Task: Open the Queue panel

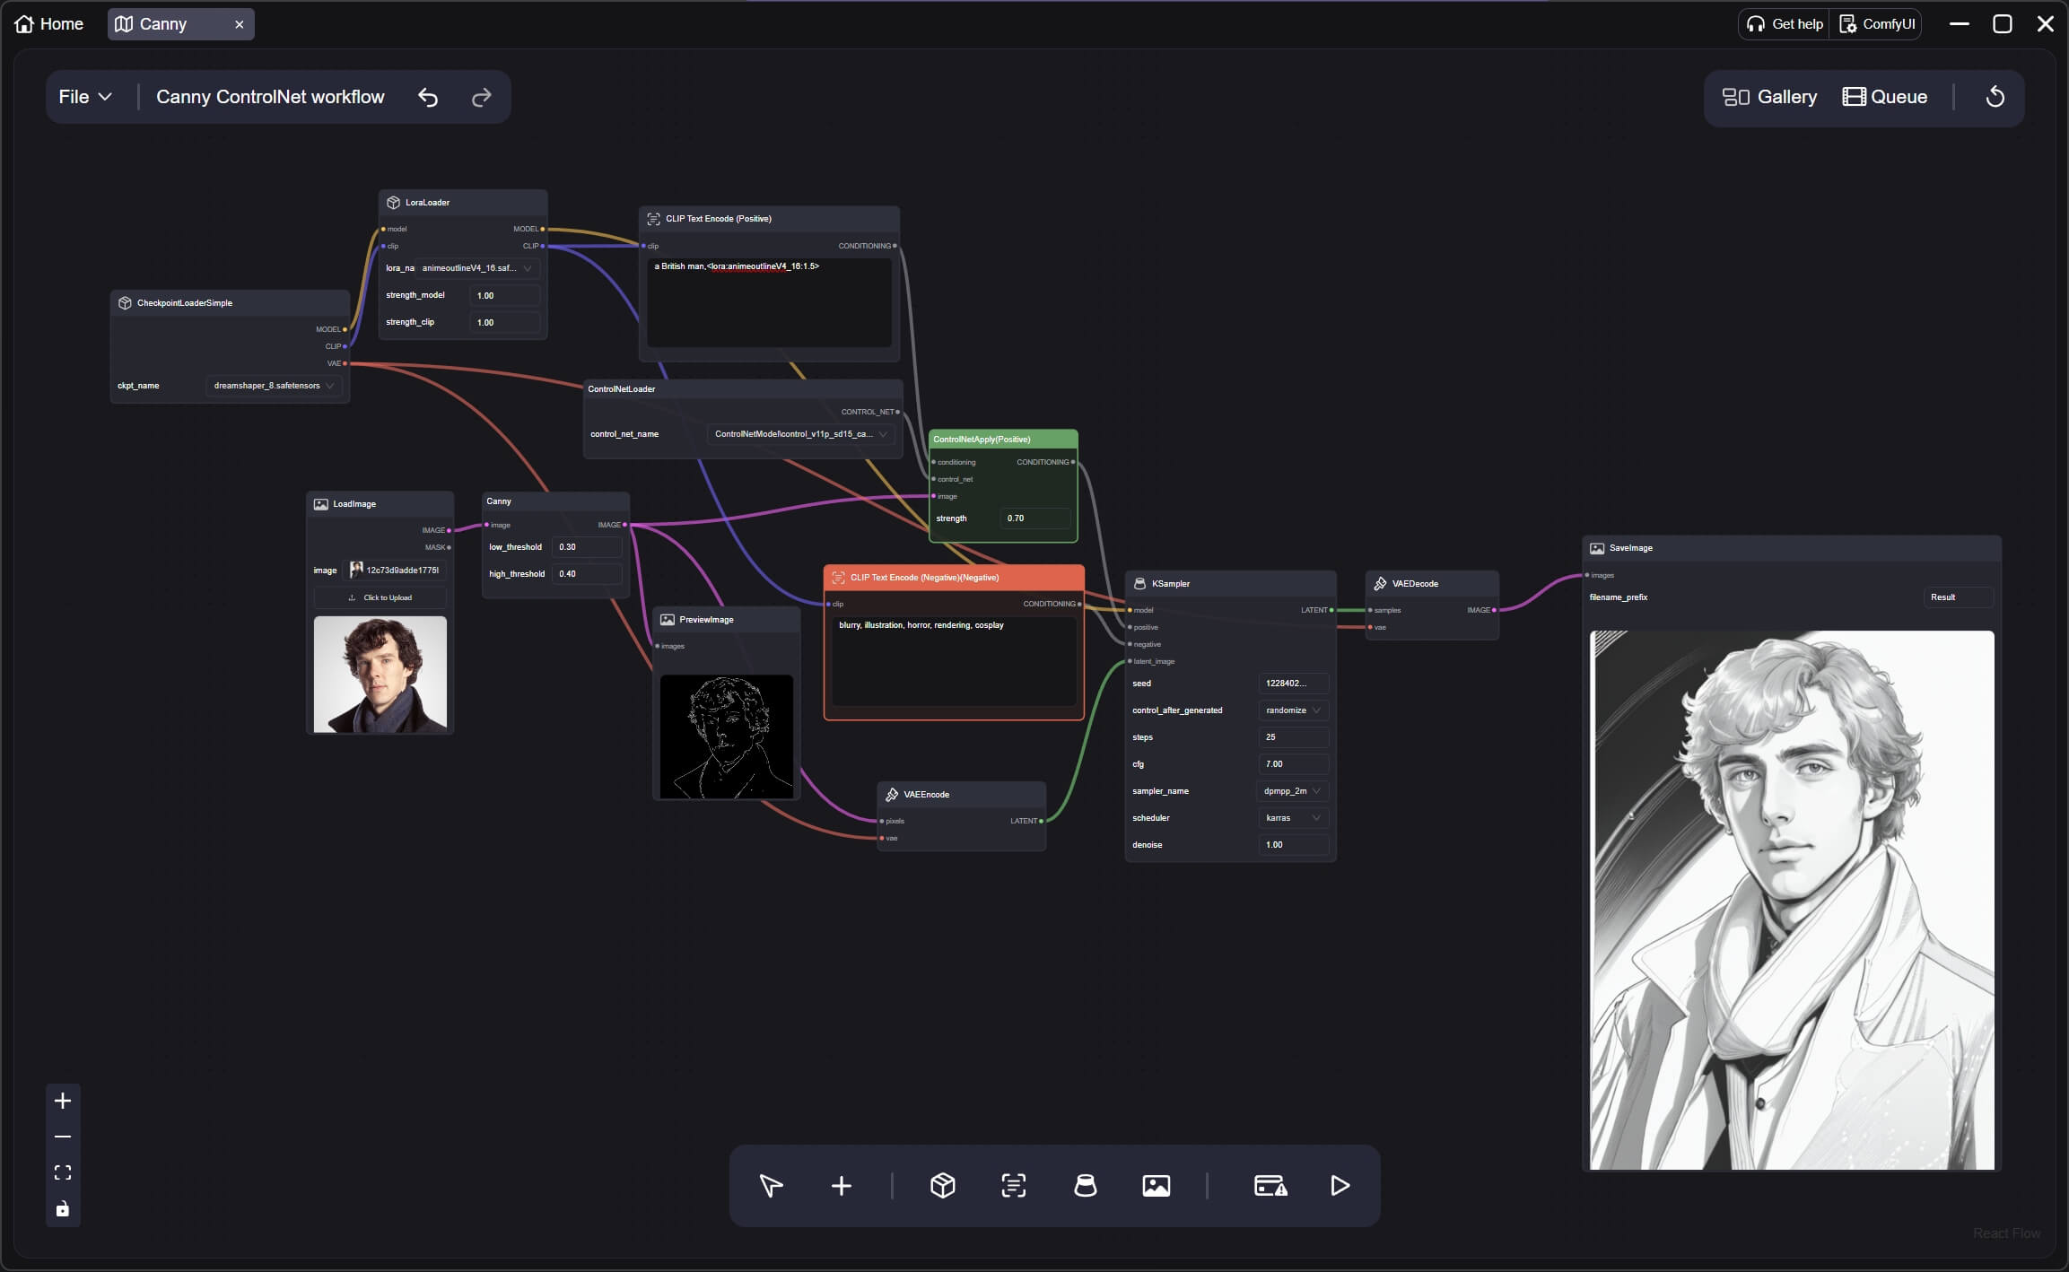Action: [x=1884, y=97]
